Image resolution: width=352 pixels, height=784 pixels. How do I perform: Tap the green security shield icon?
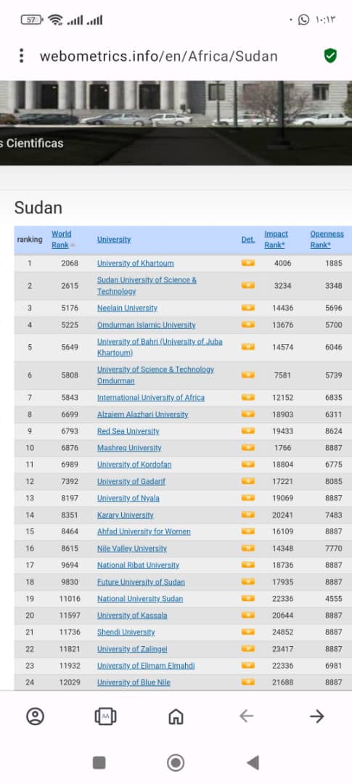click(x=330, y=55)
